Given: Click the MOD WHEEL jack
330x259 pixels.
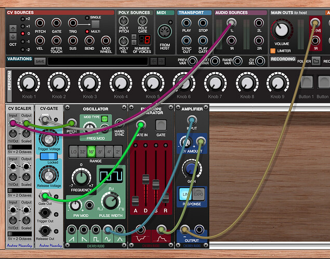Looking at the screenshot, I should (x=105, y=40).
